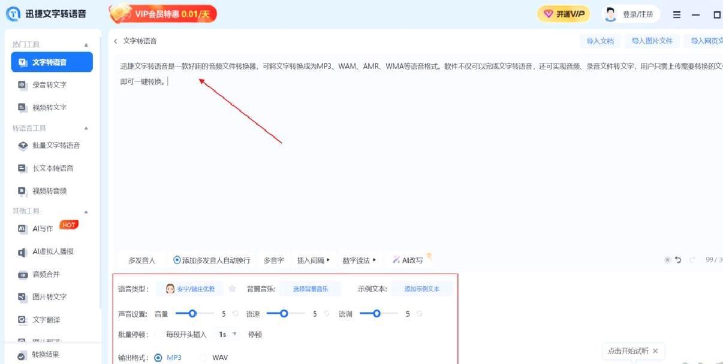Viewport: 723px width, 364px height.
Task: Click the redo arrow icon
Action: point(693,260)
